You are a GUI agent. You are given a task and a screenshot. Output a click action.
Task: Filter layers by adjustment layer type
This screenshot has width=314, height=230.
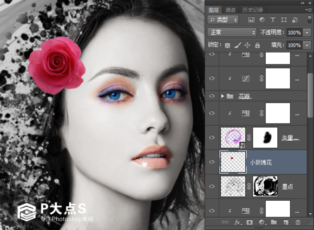262,19
